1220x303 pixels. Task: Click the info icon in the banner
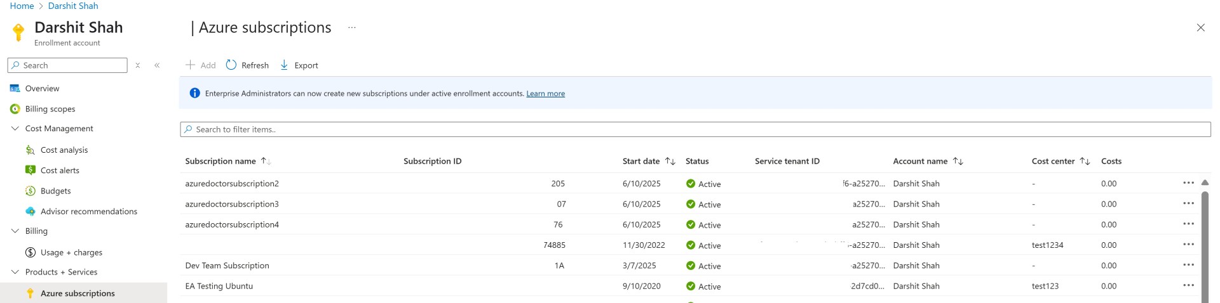click(195, 93)
